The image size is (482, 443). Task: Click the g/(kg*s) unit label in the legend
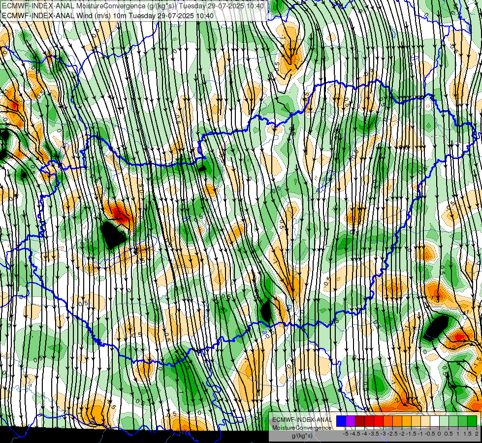pos(302,436)
